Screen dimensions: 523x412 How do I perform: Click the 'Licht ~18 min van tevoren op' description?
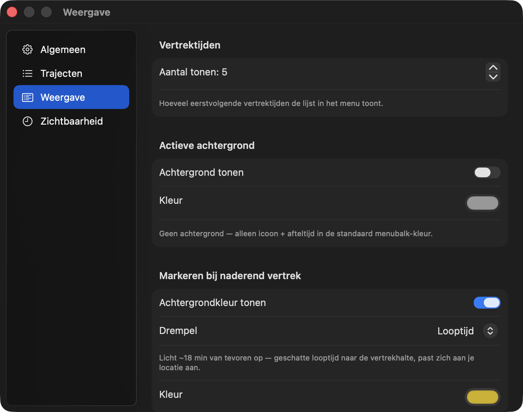click(x=317, y=363)
